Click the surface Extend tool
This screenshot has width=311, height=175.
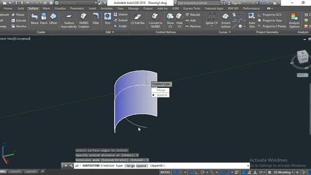121,20
